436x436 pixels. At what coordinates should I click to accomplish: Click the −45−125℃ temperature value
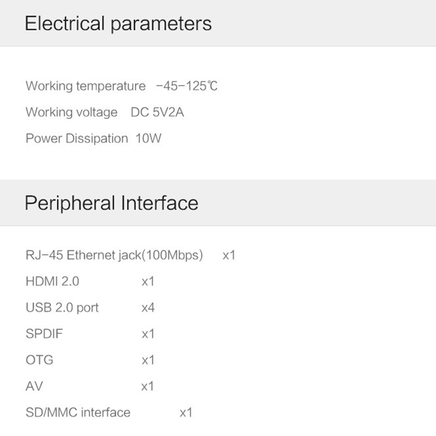(187, 86)
